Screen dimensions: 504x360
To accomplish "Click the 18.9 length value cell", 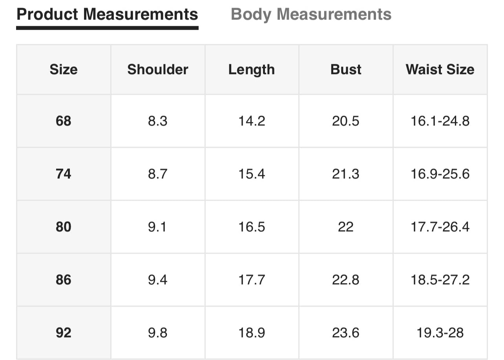I will pyautogui.click(x=252, y=333).
